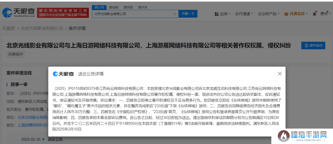Viewport: 333px width, 144px height.
Task: Close the 送达公告详情 dialog
Action: pyautogui.click(x=280, y=74)
